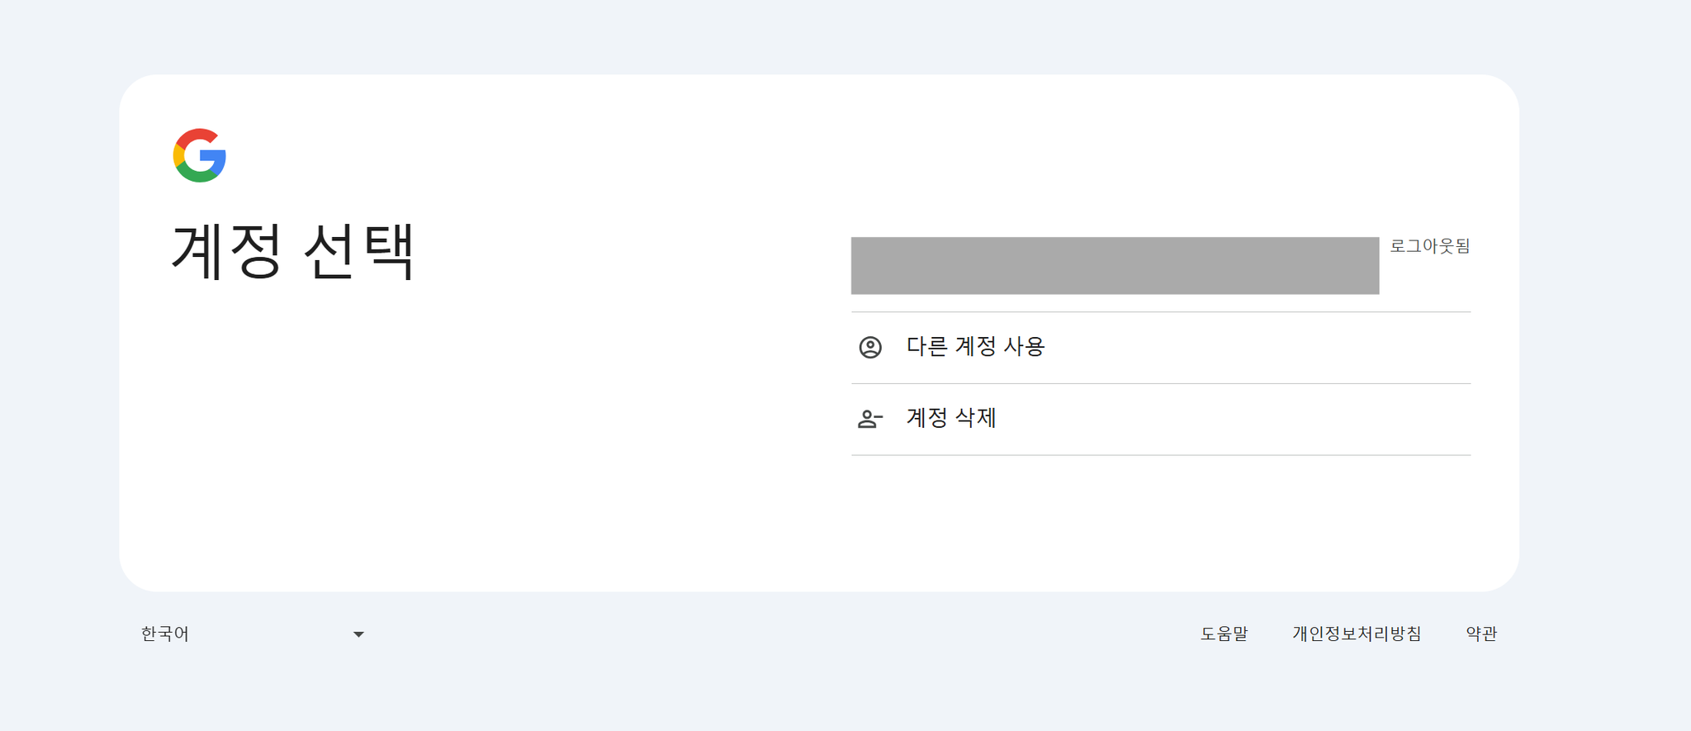Viewport: 1691px width, 731px height.
Task: Select the 한국어 language selector text
Action: 165,634
